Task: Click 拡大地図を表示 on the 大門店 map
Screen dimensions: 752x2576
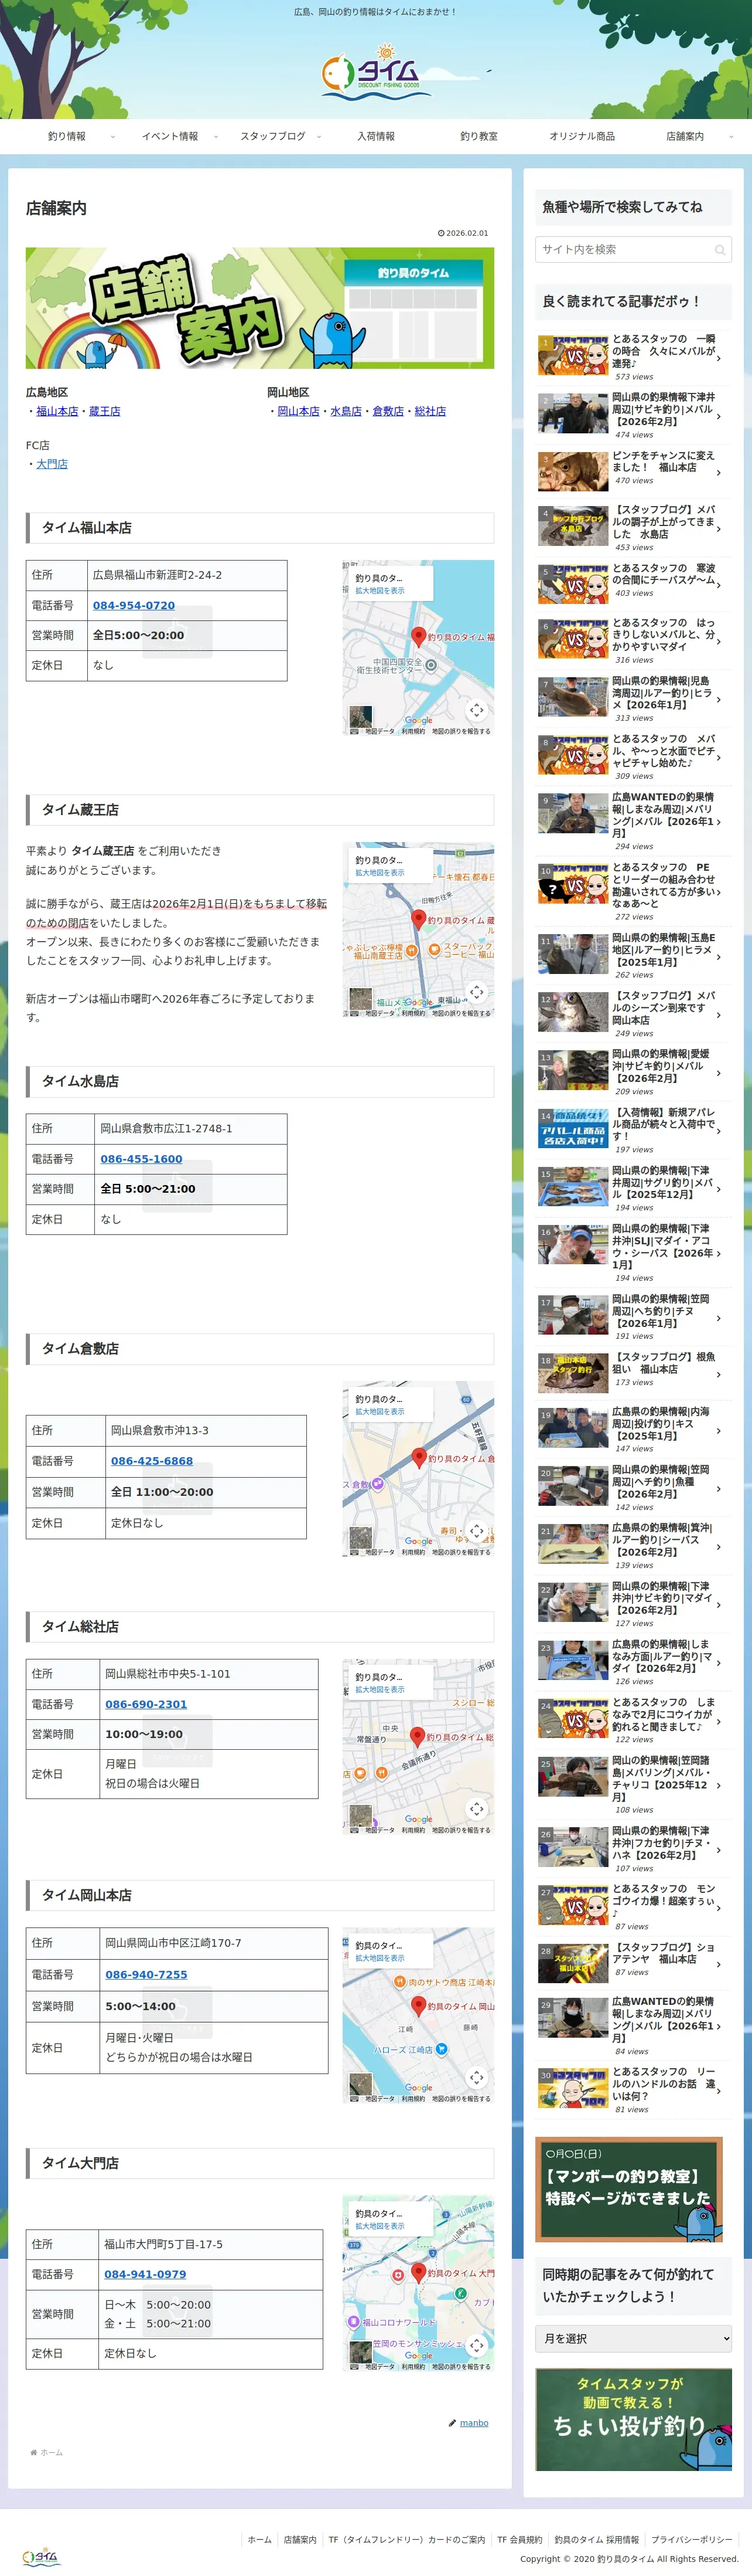Action: pyautogui.click(x=381, y=2226)
